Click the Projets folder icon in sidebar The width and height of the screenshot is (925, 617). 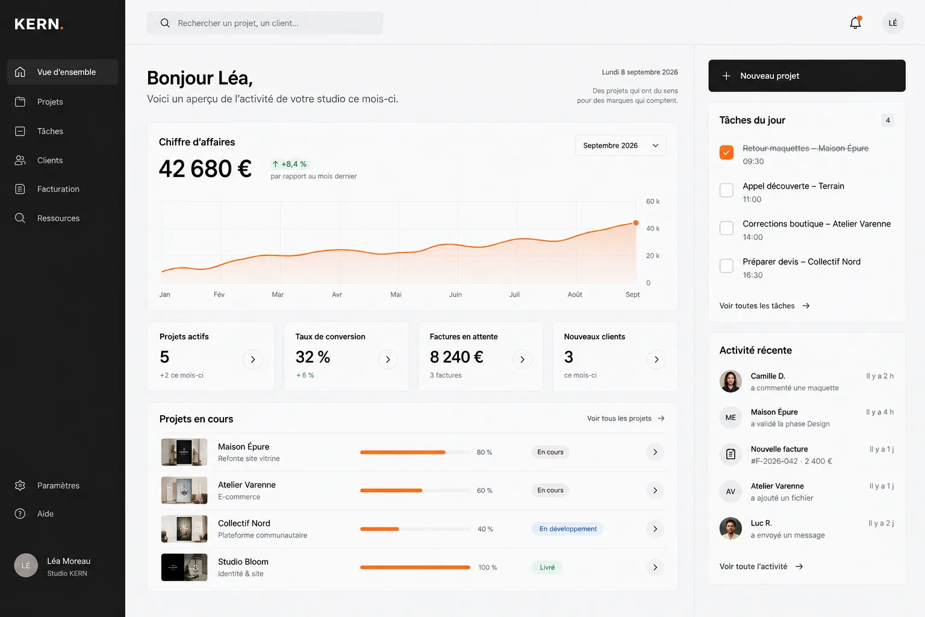[x=20, y=102]
